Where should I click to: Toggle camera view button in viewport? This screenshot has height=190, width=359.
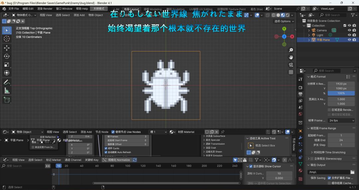point(291,65)
